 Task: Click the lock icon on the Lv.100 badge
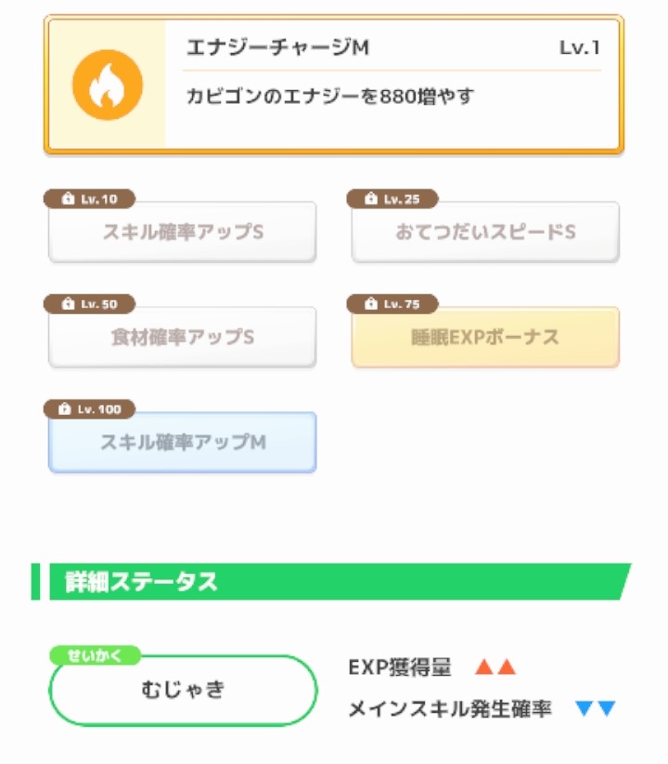tap(64, 409)
